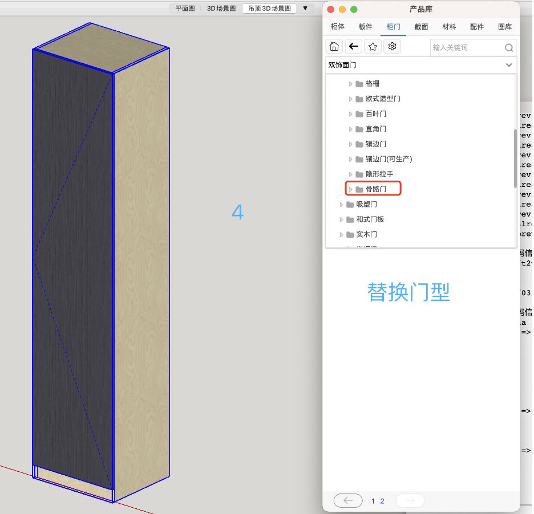Switch to the 柜体 tab
Viewport: 534px width, 514px height.
338,27
